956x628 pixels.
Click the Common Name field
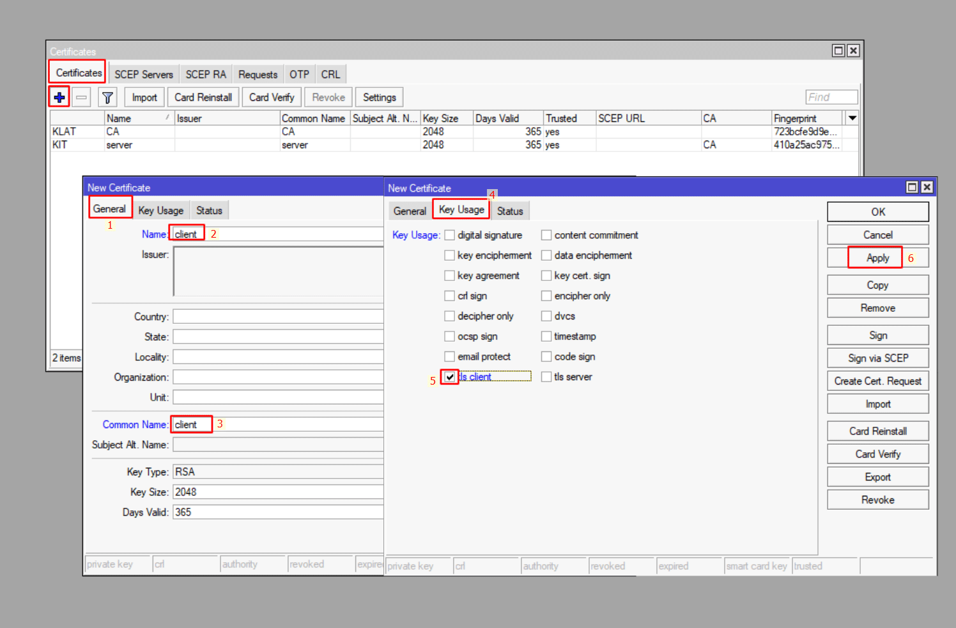tap(278, 424)
